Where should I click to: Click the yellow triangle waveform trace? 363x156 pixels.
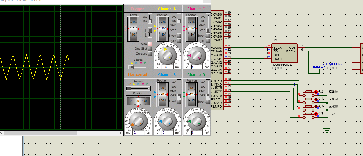(33, 67)
